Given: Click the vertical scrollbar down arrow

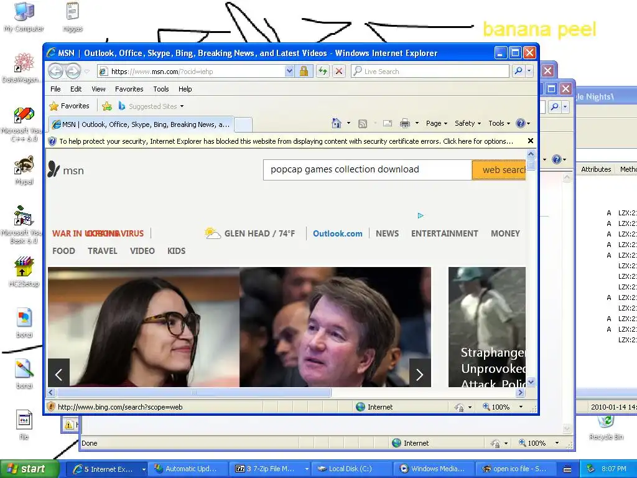Looking at the screenshot, I should 531,382.
